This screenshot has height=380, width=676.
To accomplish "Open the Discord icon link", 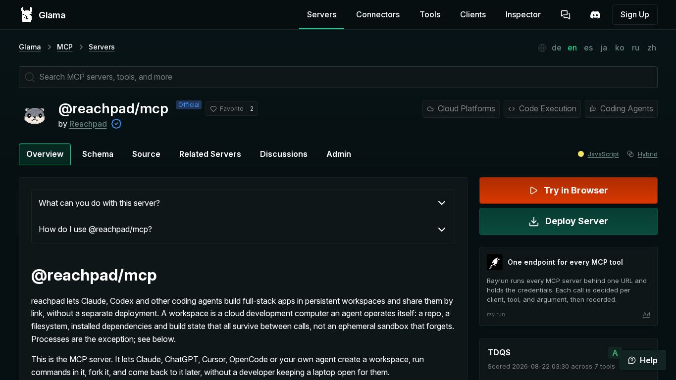I will (595, 15).
